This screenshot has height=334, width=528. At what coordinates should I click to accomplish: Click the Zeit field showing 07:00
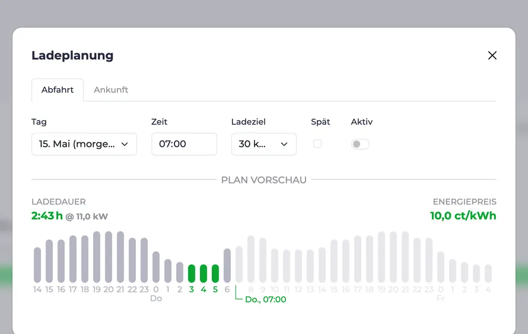(184, 144)
